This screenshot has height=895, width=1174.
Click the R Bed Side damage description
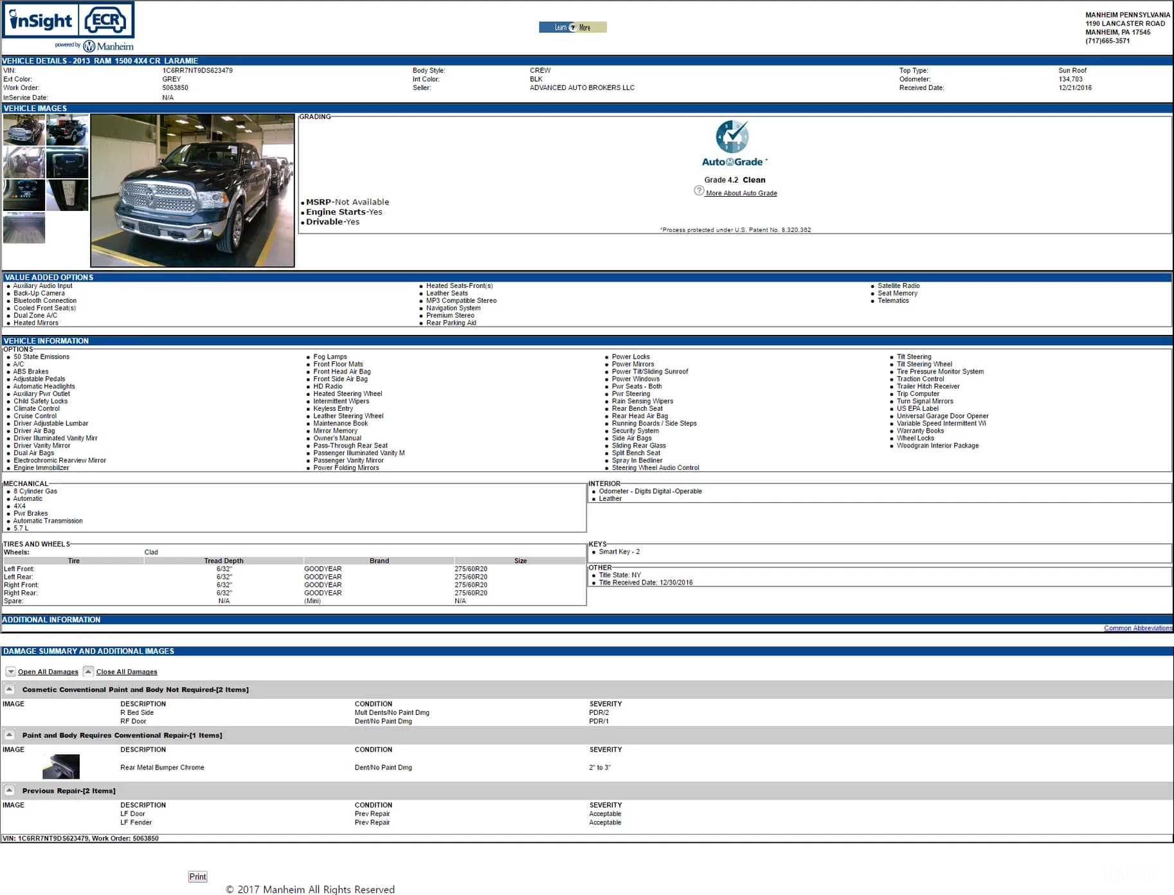click(137, 713)
